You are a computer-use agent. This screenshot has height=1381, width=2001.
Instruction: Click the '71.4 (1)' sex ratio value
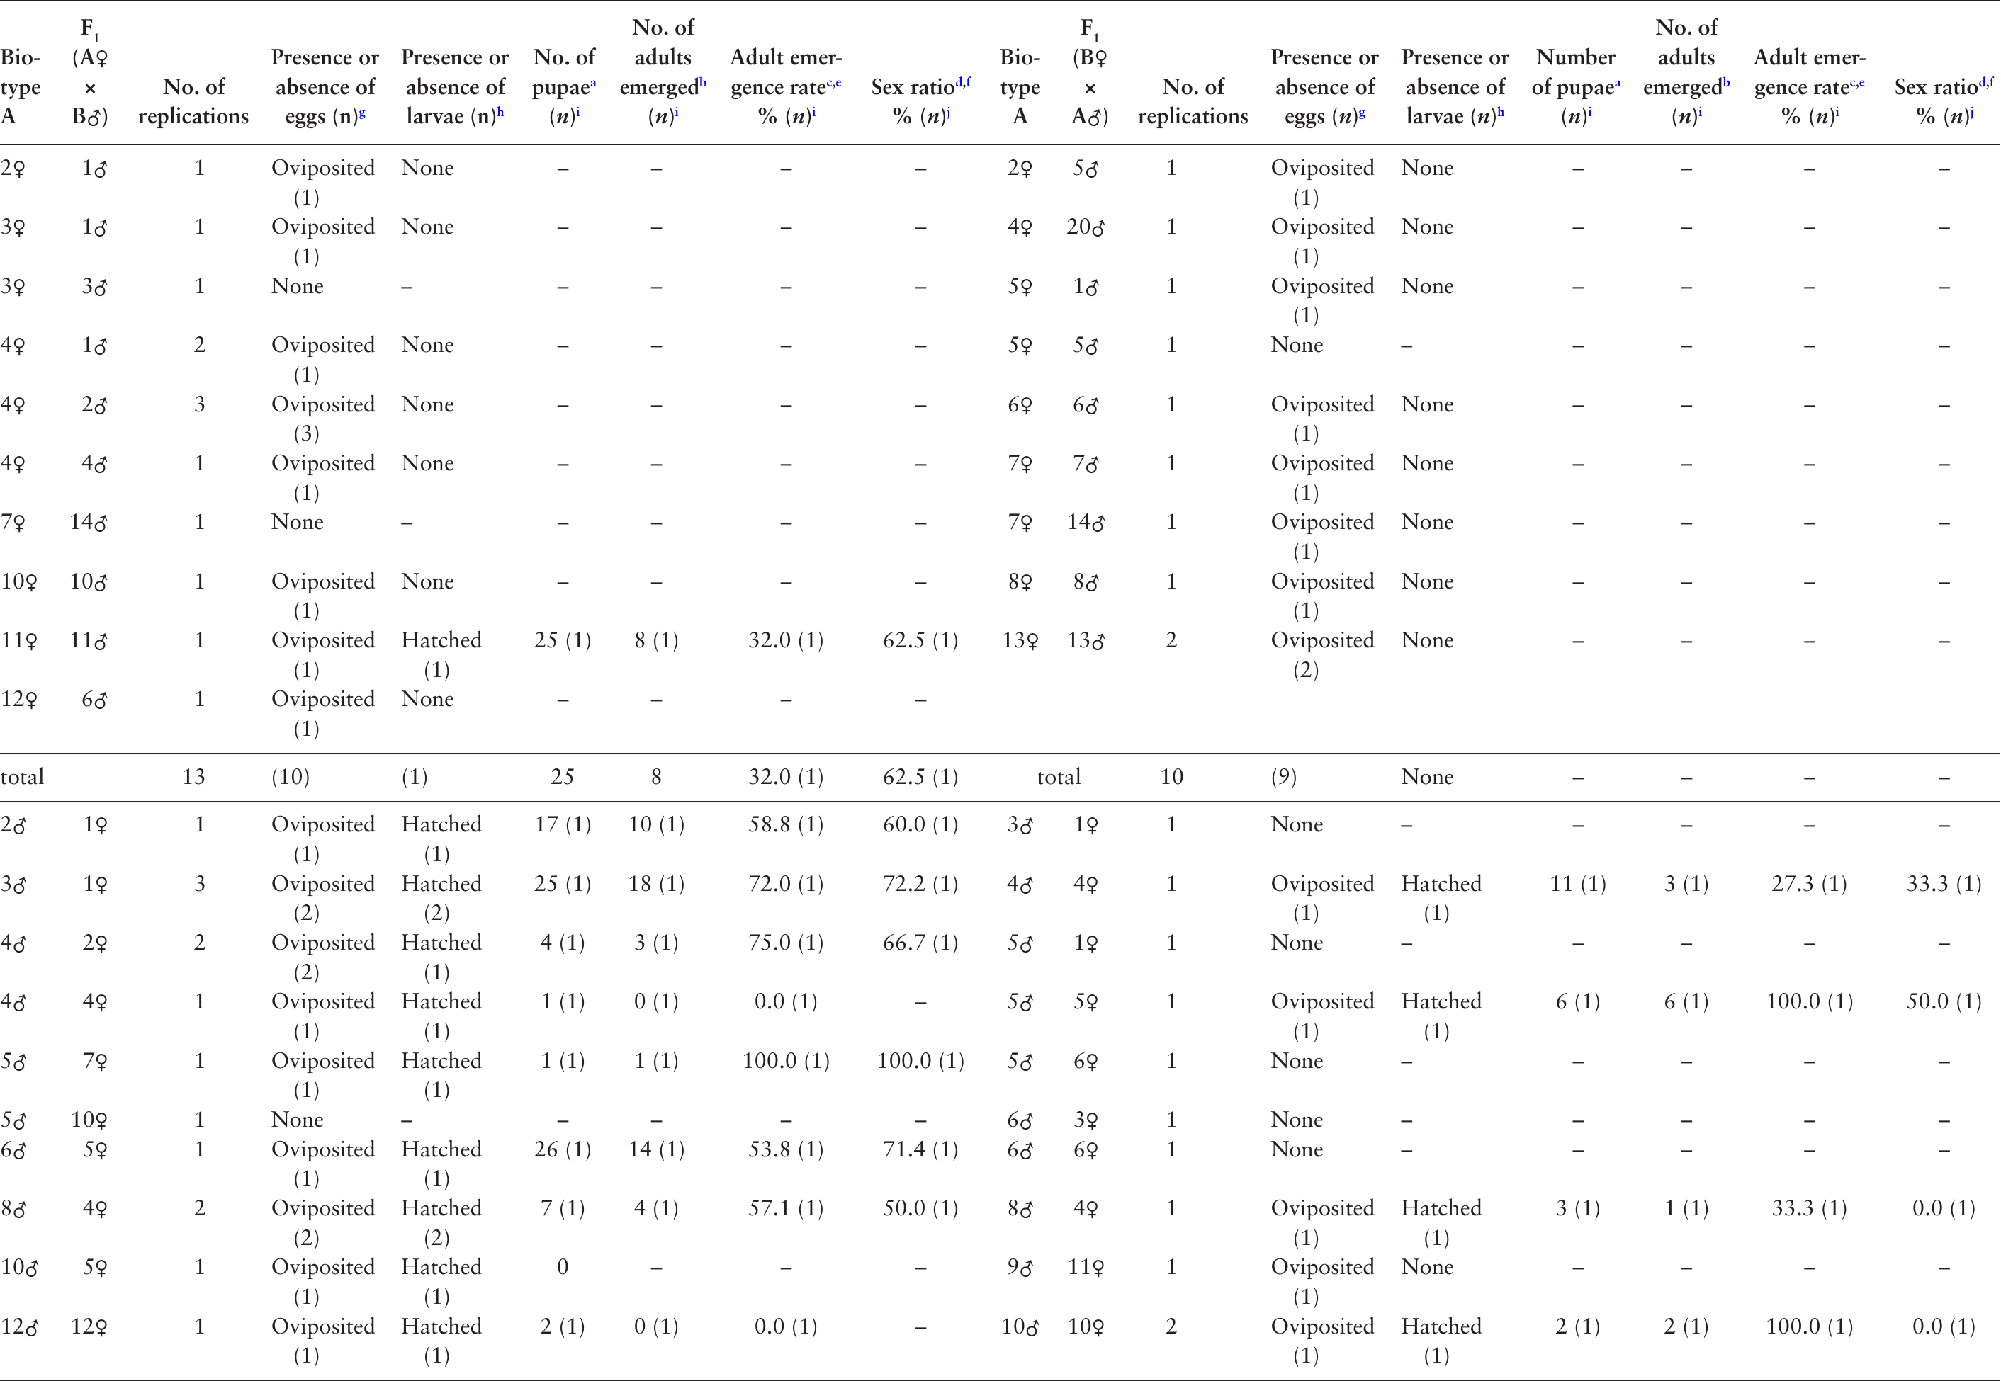(920, 1150)
